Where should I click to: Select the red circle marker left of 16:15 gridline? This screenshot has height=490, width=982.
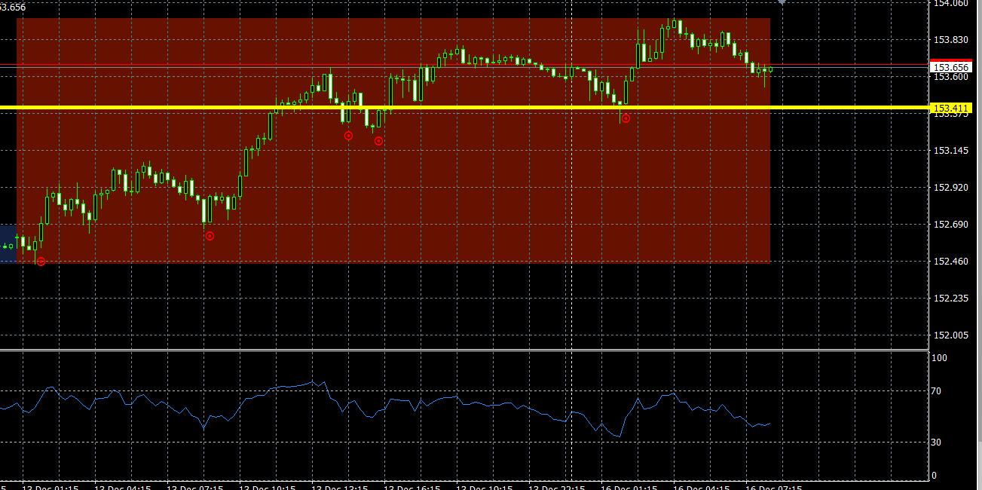coord(378,141)
